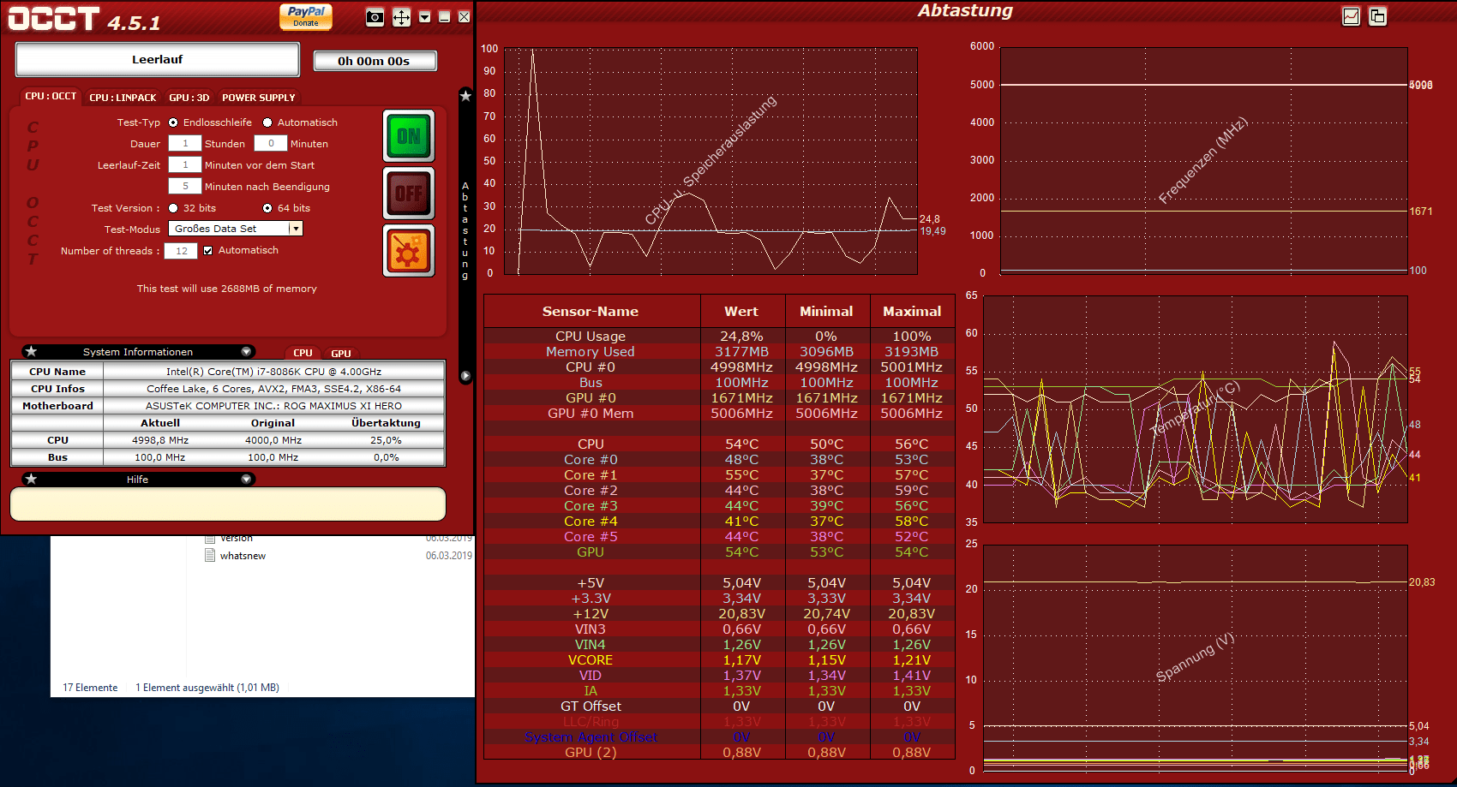Screen dimensions: 1457x787
Task: Click the CPU Name value Intel Core i7-8086K
Action: point(273,372)
